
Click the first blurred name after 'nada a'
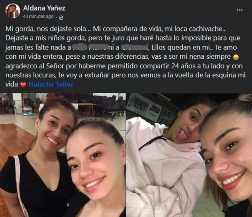(79, 47)
